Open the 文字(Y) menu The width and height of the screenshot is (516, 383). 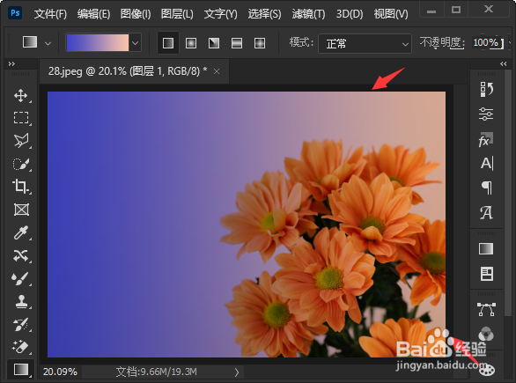(220, 14)
